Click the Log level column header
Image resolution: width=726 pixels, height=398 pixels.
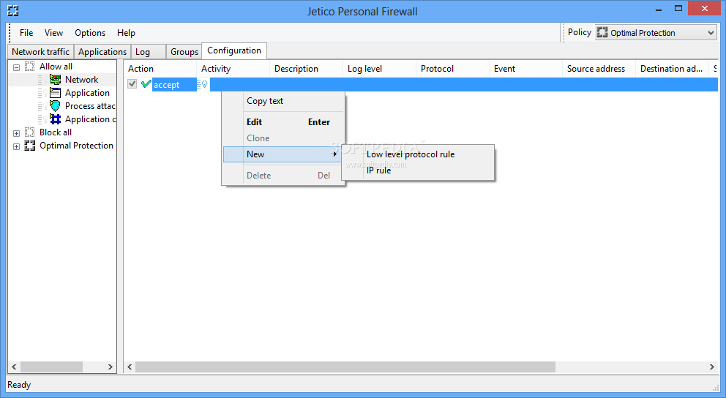pos(380,69)
